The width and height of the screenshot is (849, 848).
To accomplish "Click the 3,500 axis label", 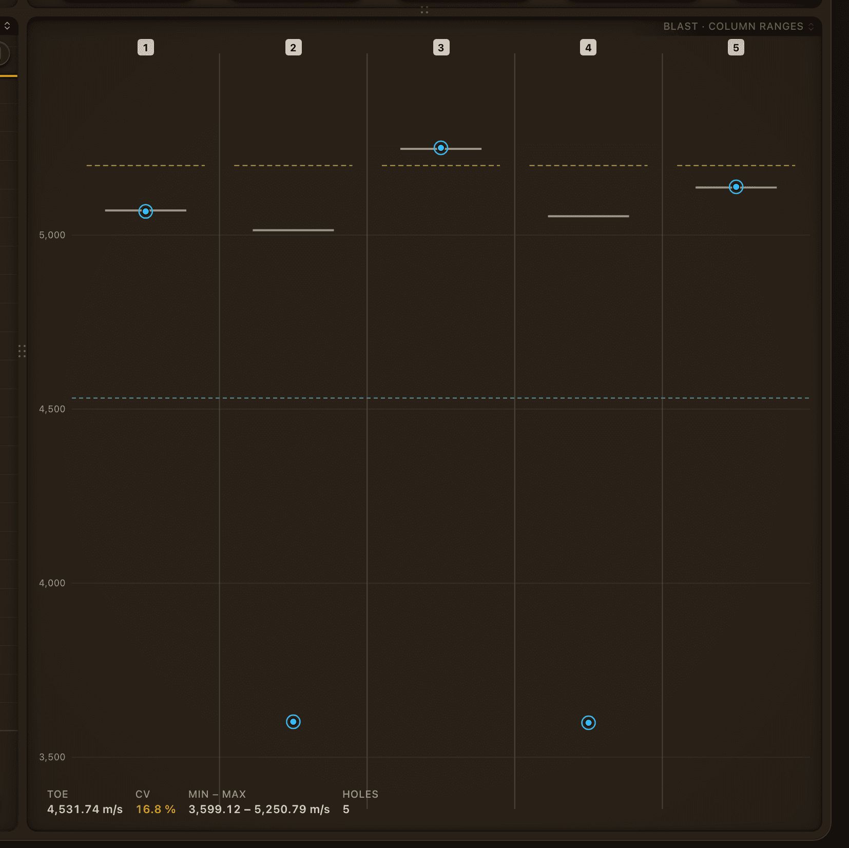I will (52, 757).
